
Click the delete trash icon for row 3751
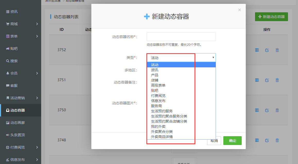click(277, 80)
